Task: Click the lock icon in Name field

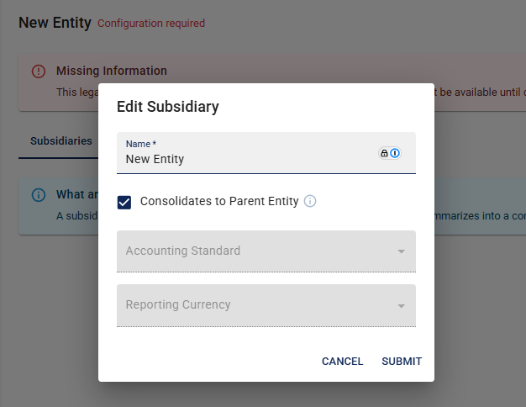Action: pyautogui.click(x=385, y=153)
